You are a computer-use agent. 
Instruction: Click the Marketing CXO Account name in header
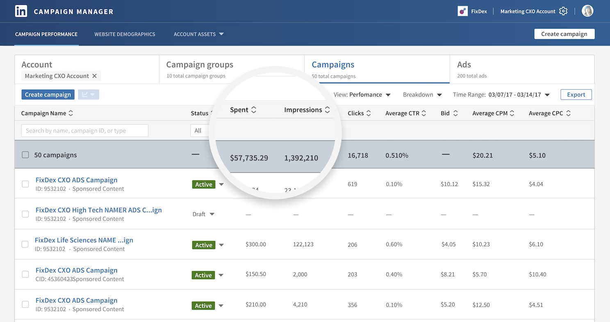tap(528, 11)
